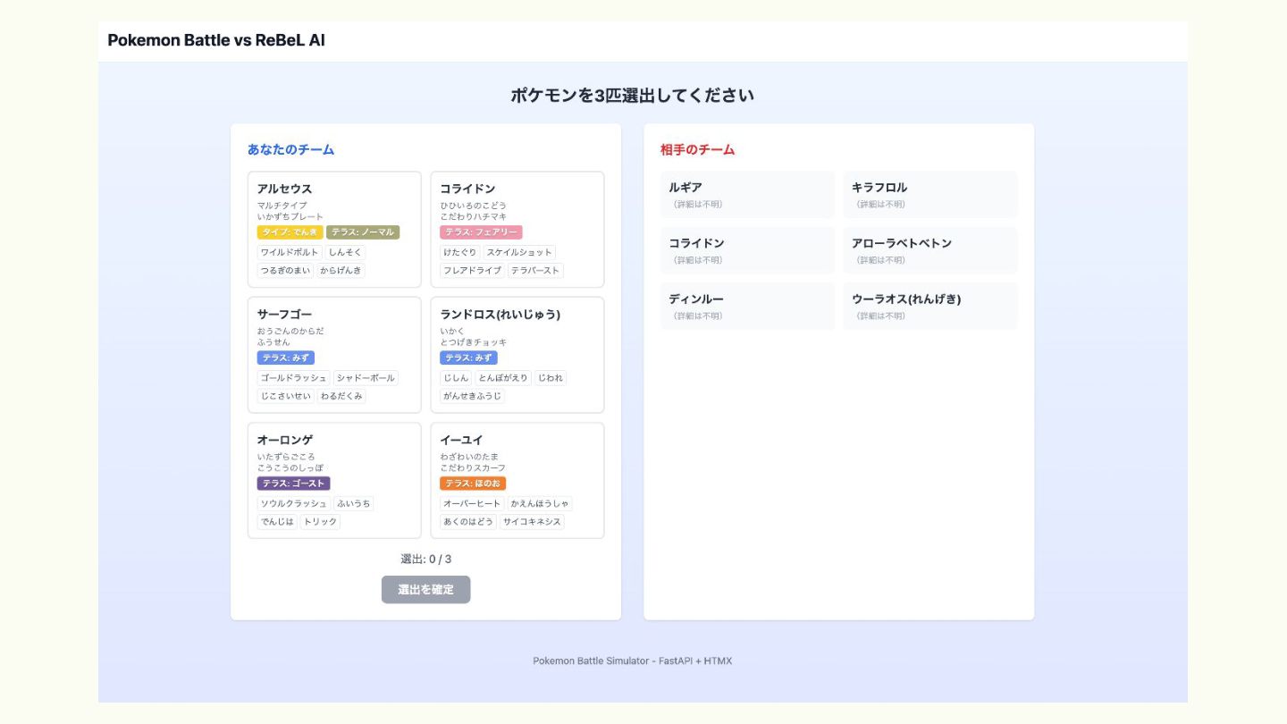Click the フレアドライブ move tag
The width and height of the screenshot is (1287, 724).
pyautogui.click(x=472, y=271)
